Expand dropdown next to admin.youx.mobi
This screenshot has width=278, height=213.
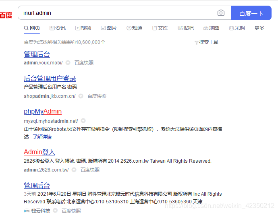pos(68,62)
